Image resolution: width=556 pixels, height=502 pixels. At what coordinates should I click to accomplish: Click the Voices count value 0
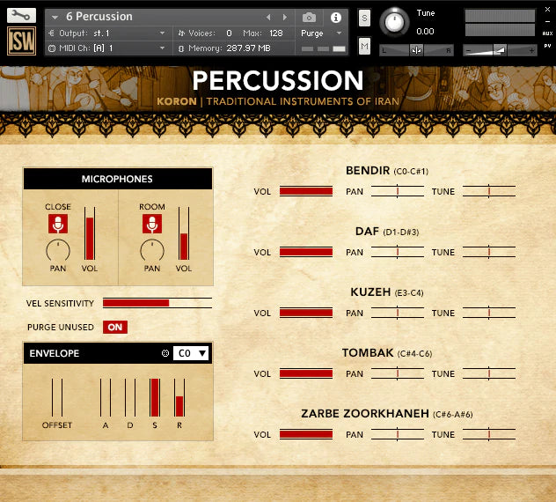(x=229, y=33)
